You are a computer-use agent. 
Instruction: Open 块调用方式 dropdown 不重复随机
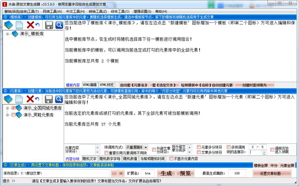tap(137, 147)
